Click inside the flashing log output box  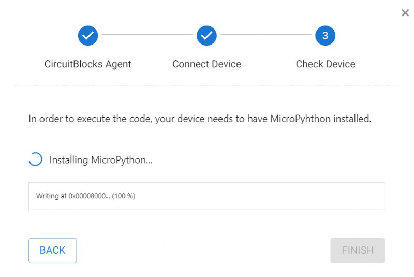[x=206, y=196]
